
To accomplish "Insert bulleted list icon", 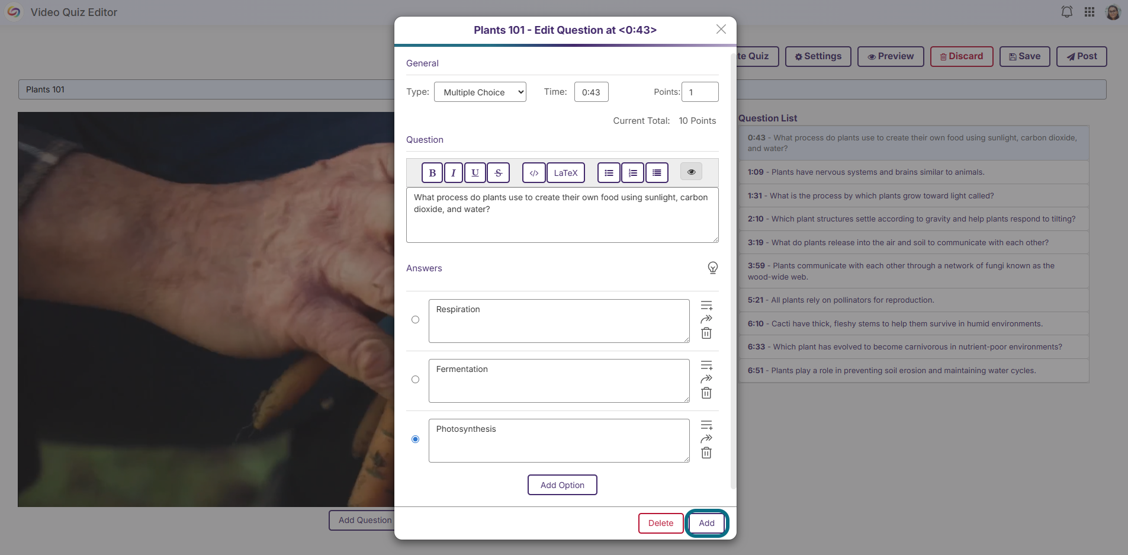I will pyautogui.click(x=609, y=173).
